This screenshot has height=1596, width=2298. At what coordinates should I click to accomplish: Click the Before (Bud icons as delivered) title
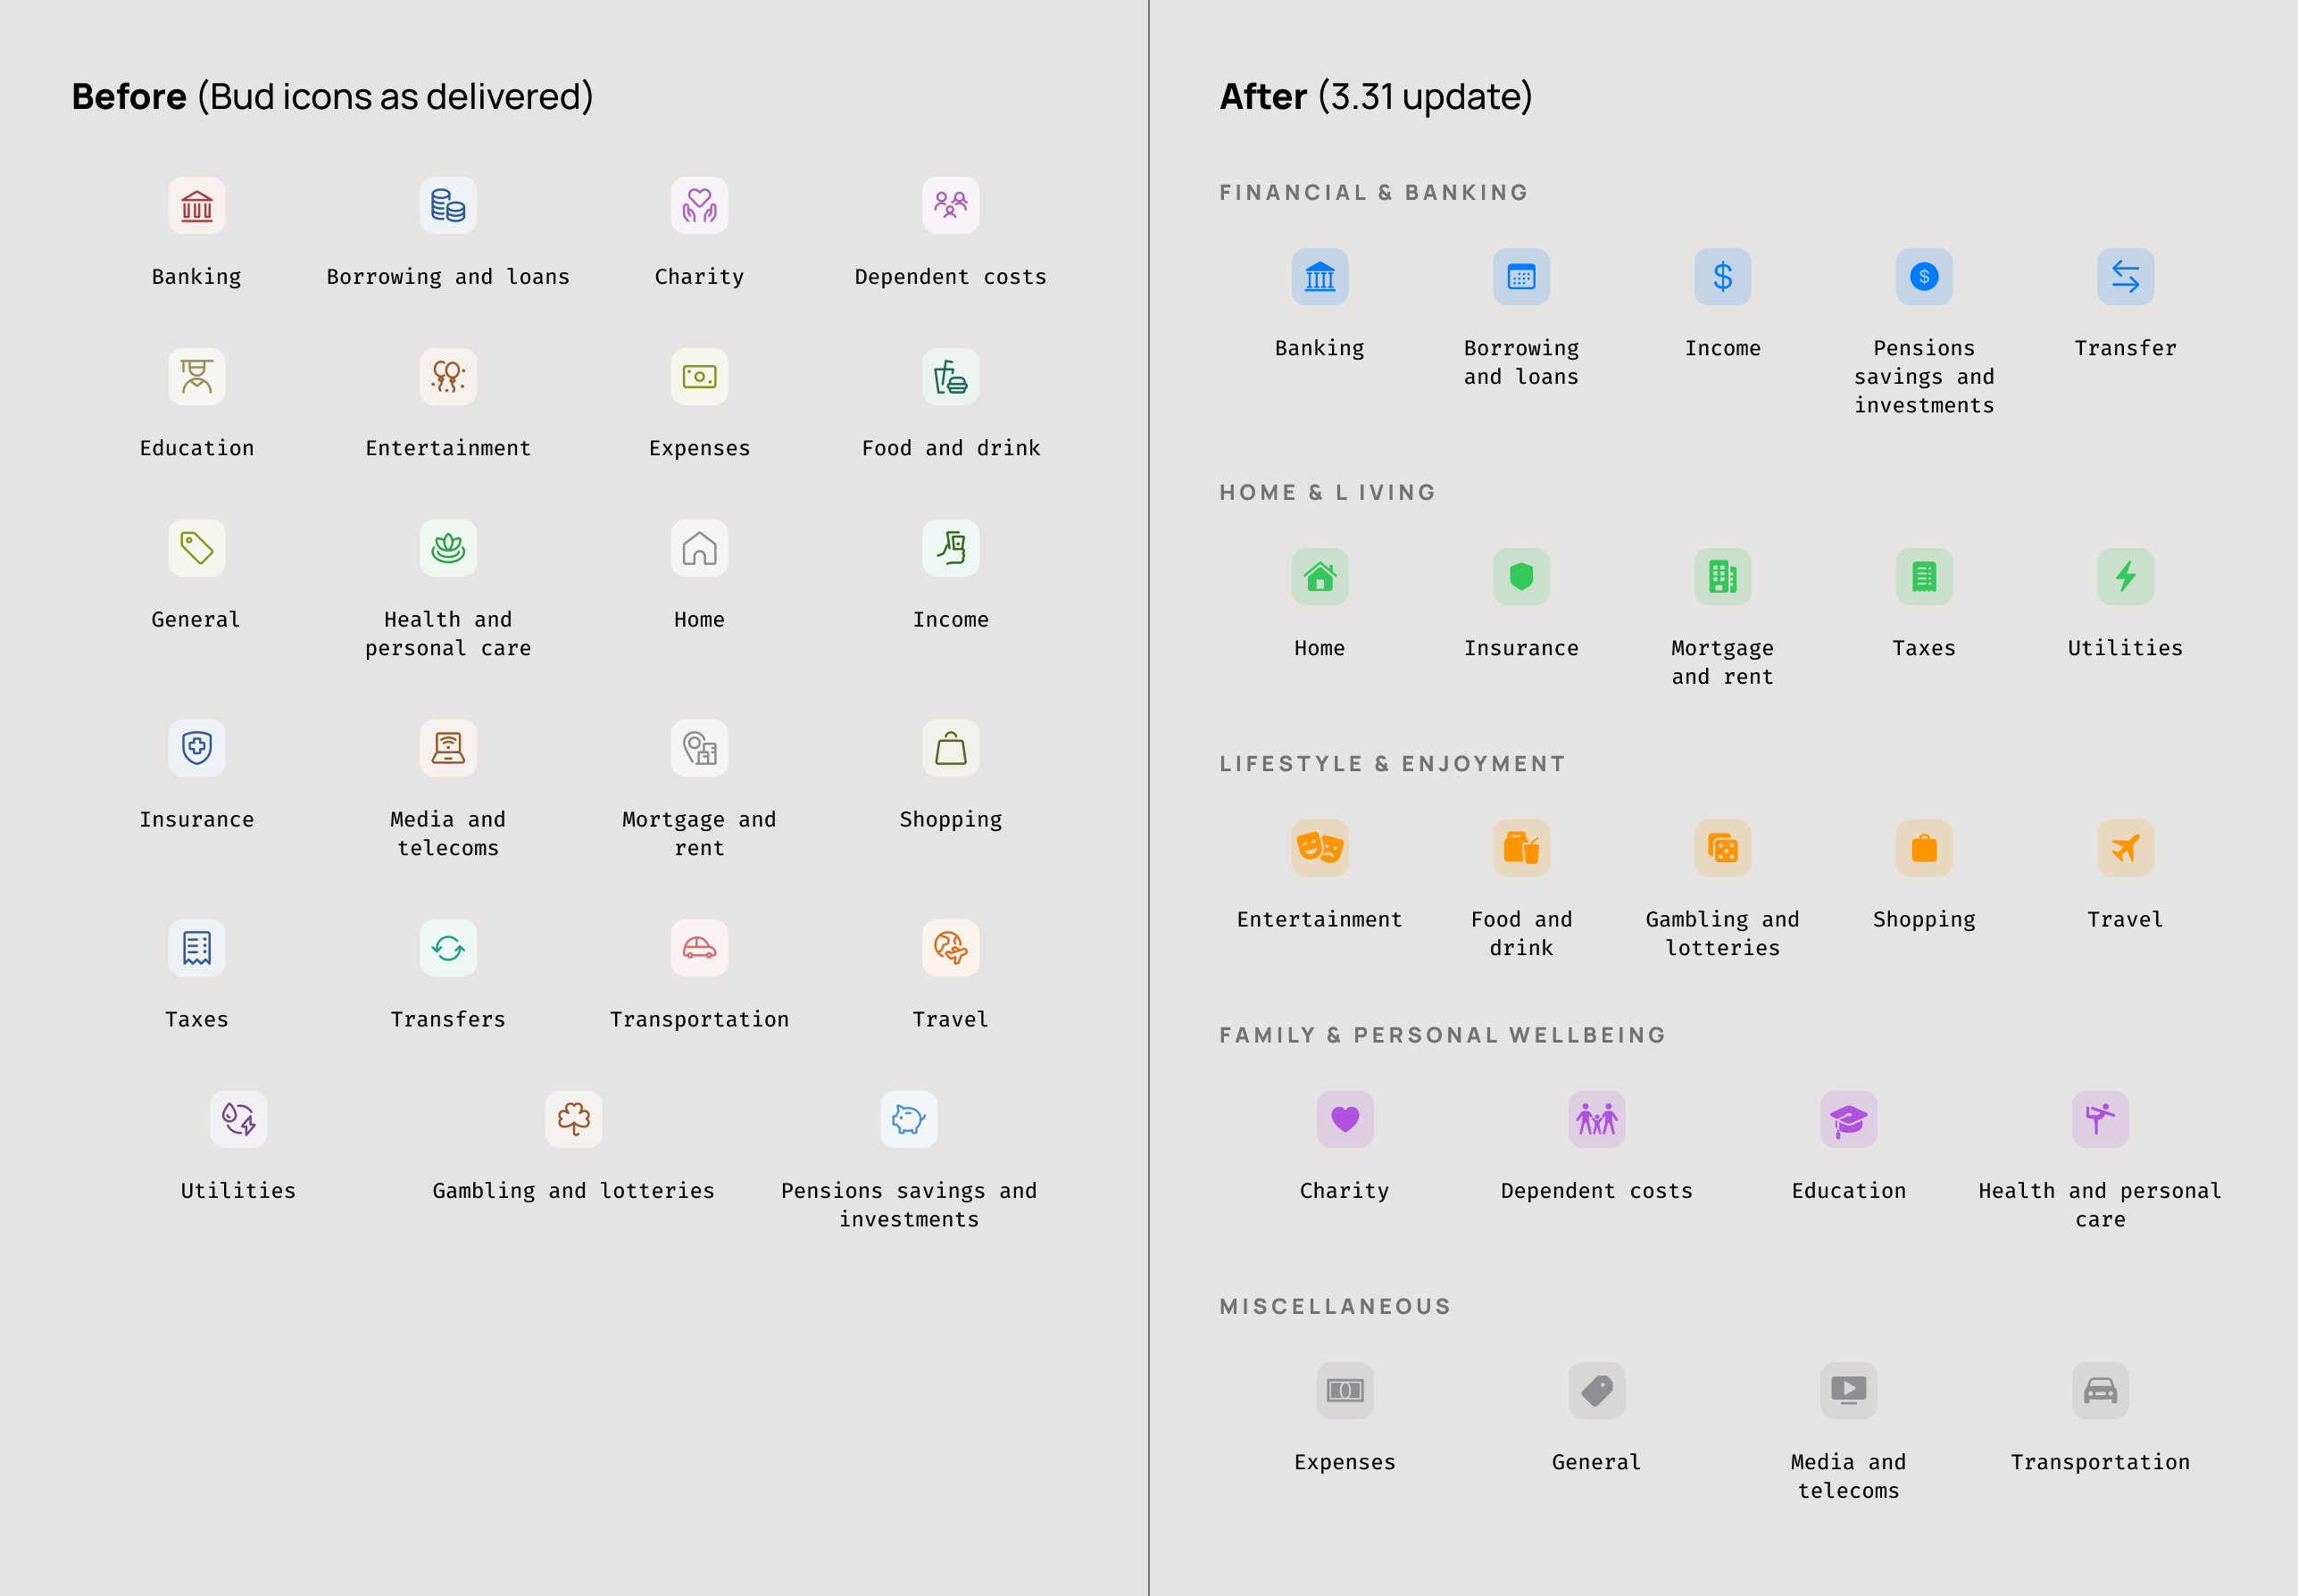click(x=332, y=97)
